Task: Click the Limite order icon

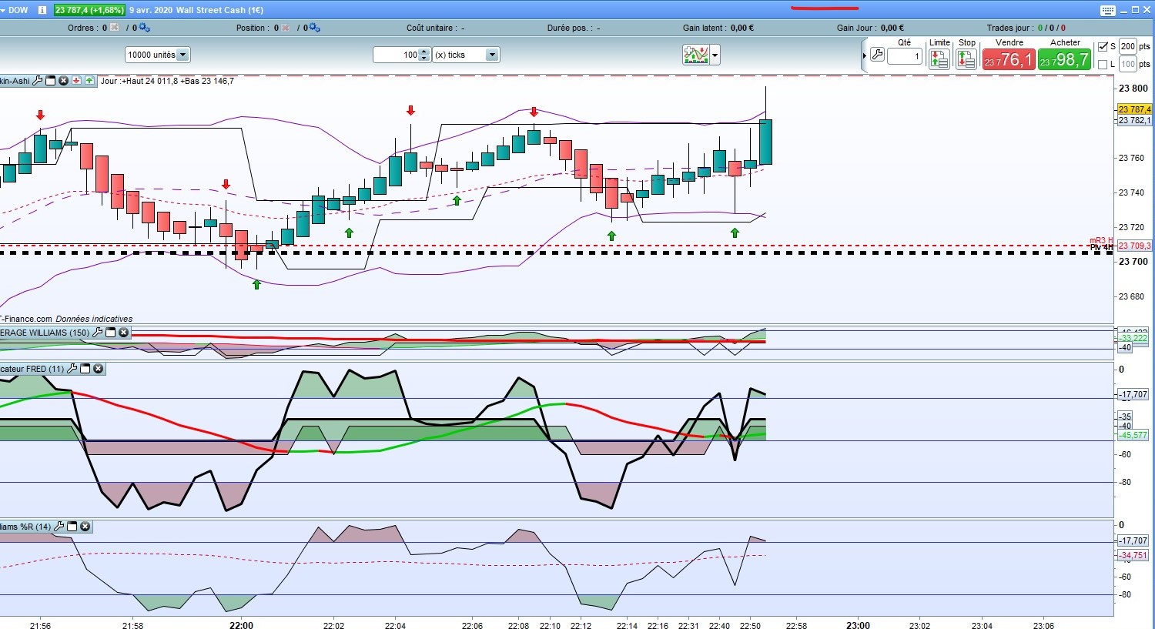Action: point(939,59)
